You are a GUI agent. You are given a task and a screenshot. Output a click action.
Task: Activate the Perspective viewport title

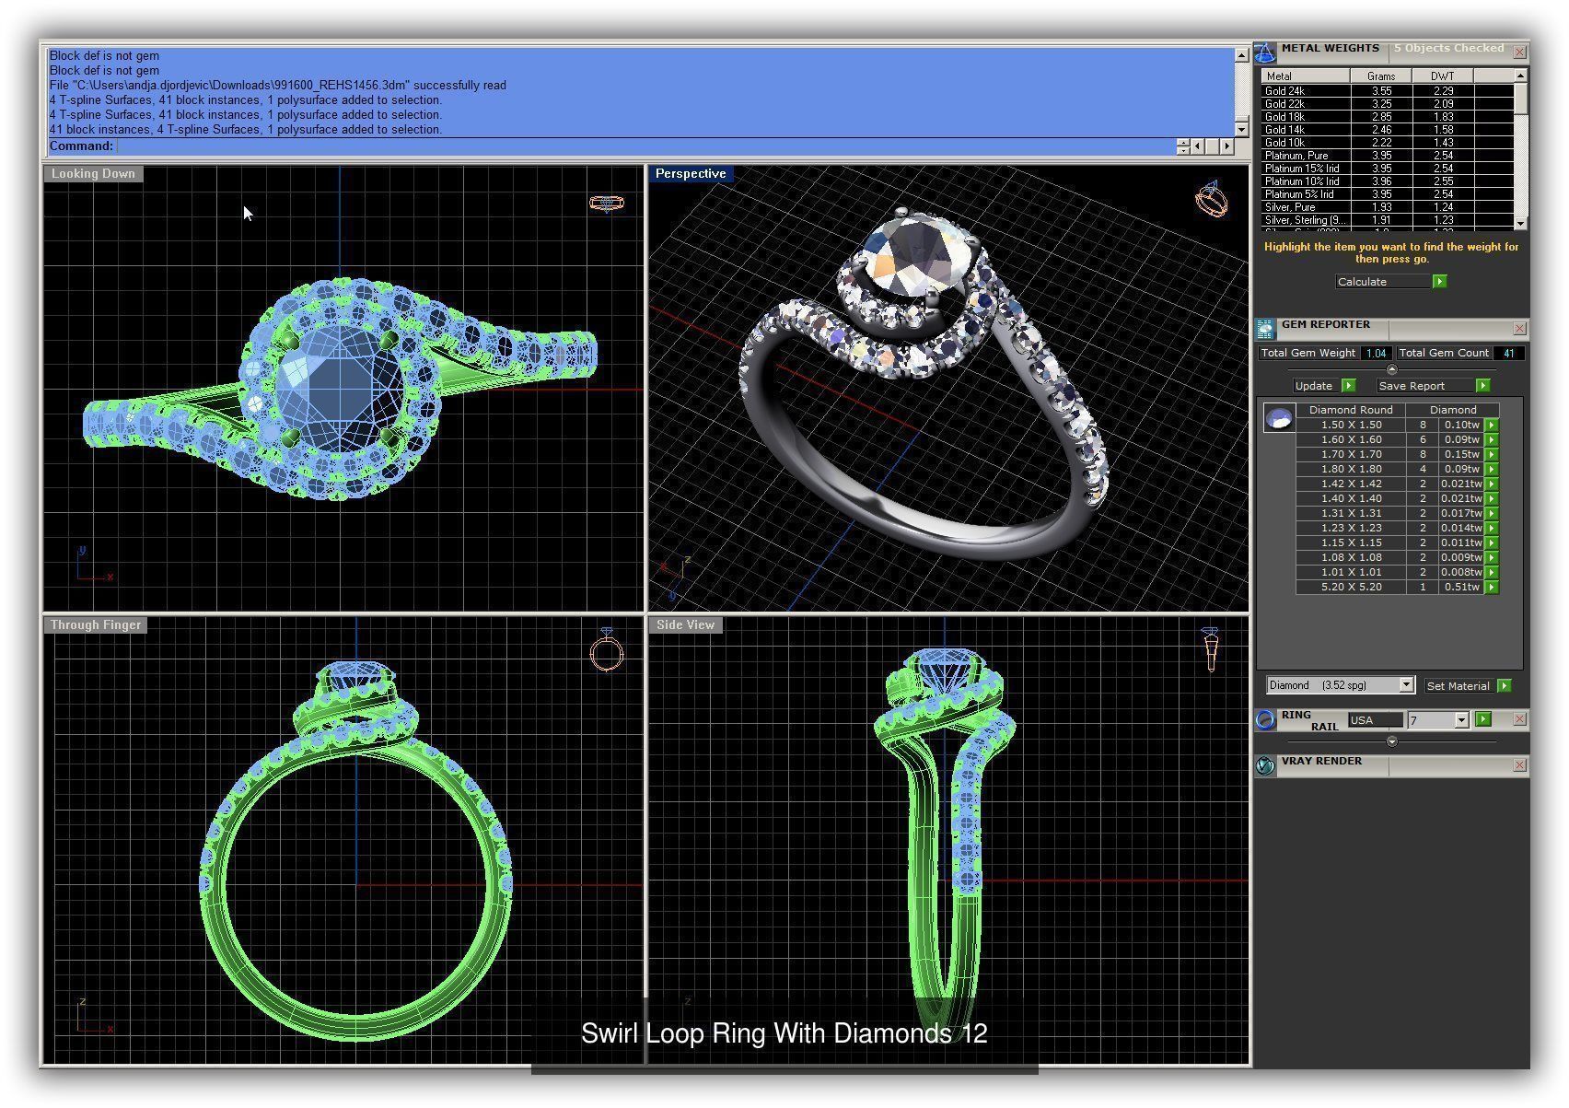pos(691,174)
